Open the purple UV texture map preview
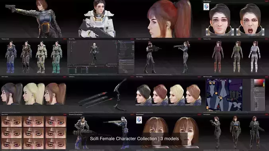Image resolution: width=269 pixels, height=151 pixels. (x=224, y=95)
